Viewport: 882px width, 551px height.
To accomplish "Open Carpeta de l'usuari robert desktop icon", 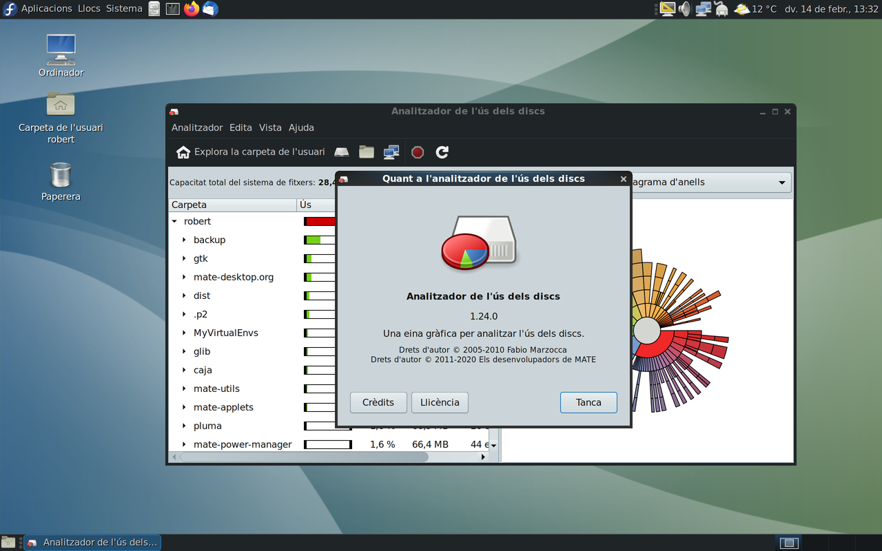I will (x=61, y=117).
